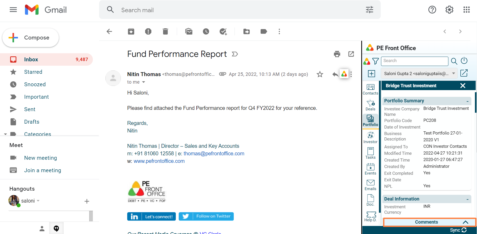Print the Fund Performance Report email
Viewport: 477px width, 234px height.
click(x=337, y=54)
